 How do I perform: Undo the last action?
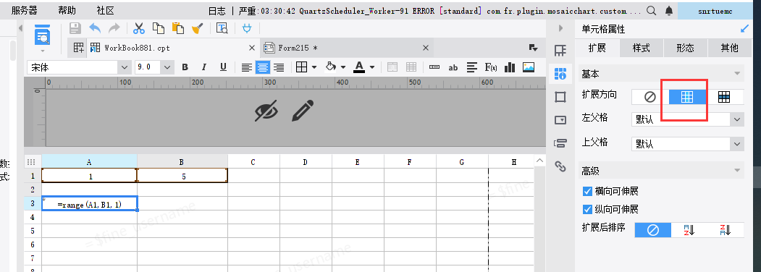[95, 28]
